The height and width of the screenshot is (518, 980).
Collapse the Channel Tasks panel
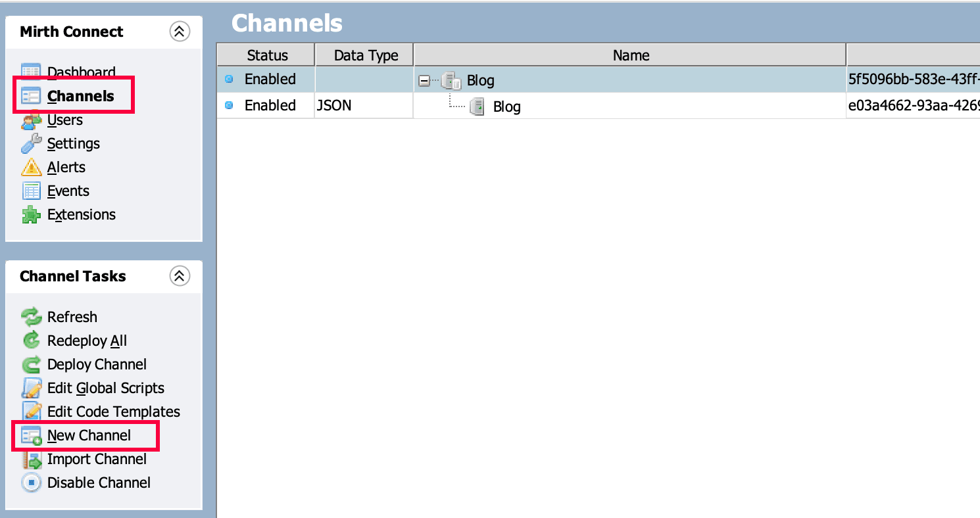point(180,276)
